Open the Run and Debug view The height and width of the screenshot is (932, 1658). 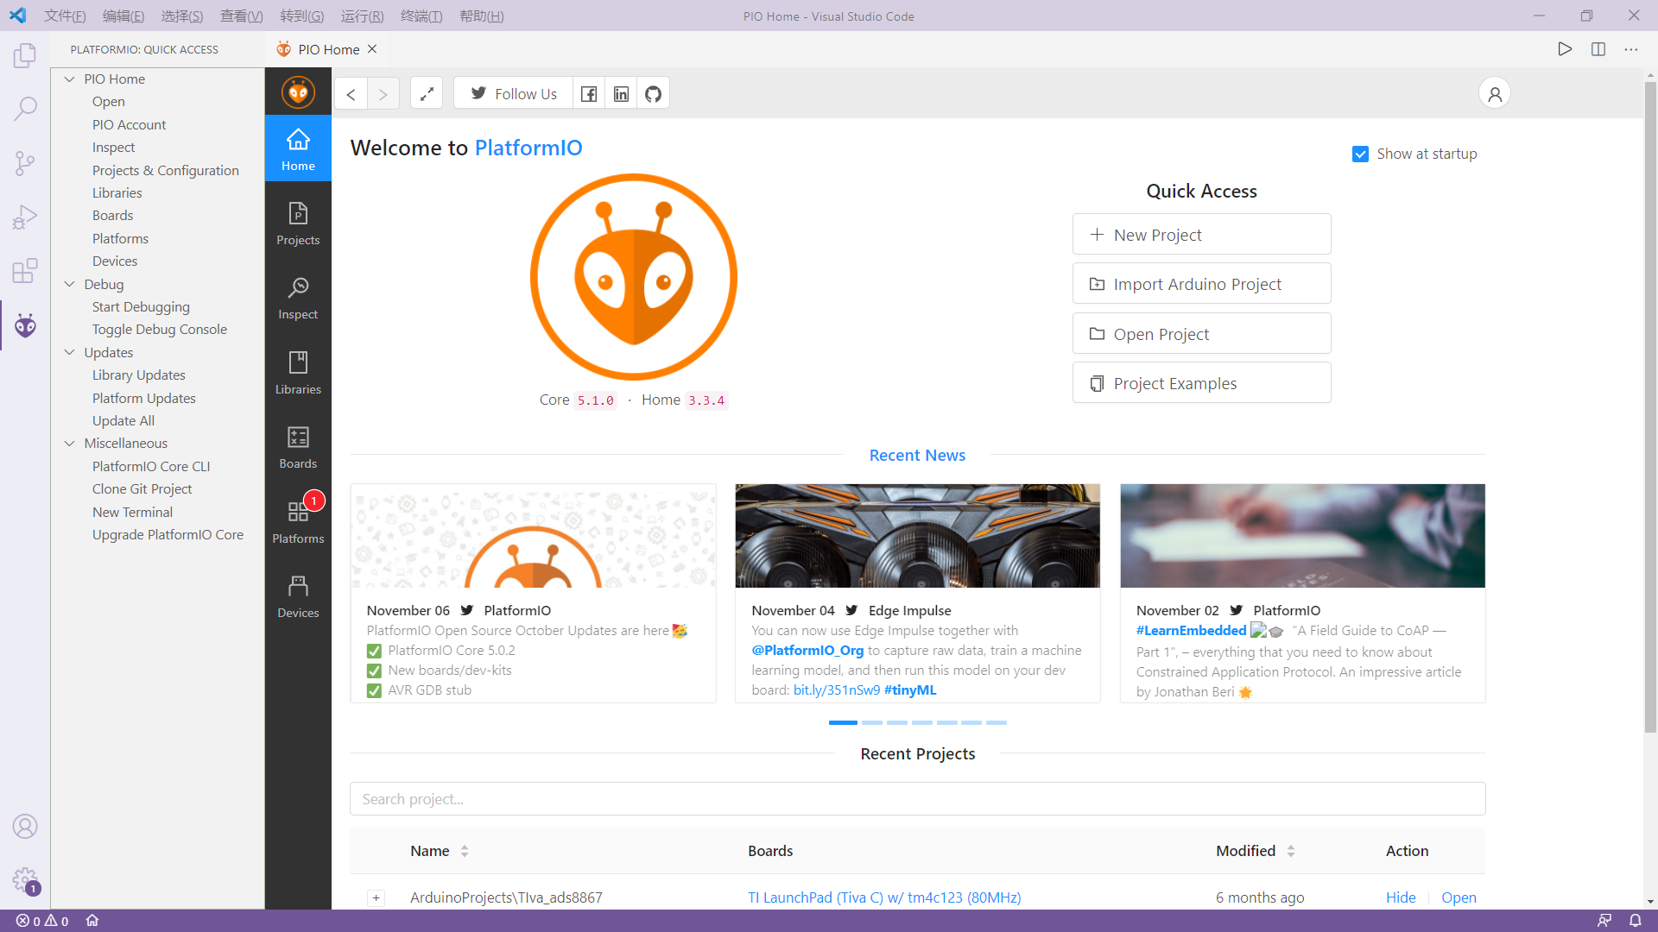(x=25, y=217)
